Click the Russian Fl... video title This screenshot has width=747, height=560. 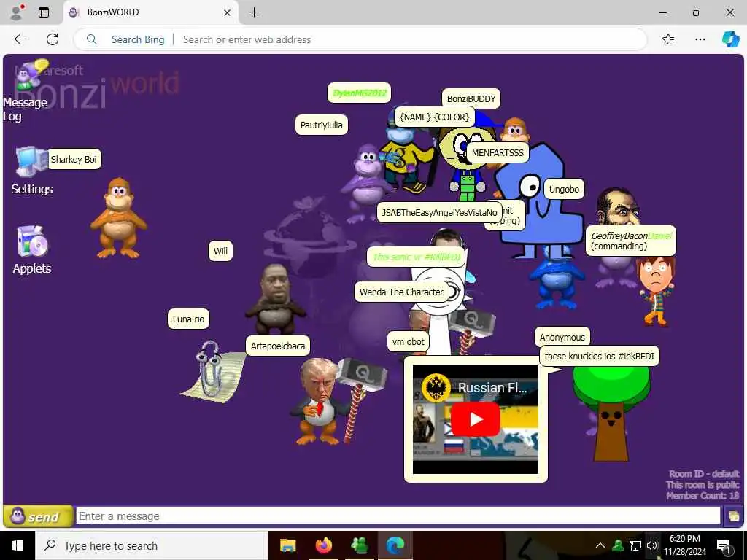coord(492,388)
